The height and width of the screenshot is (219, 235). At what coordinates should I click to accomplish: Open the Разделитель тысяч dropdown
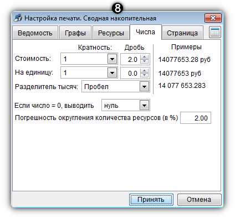click(144, 86)
